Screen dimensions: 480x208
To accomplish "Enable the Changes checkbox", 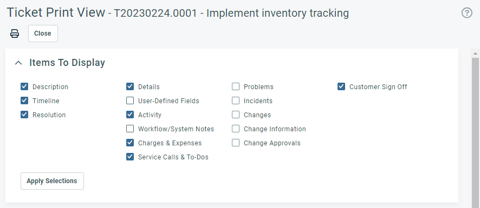I will click(236, 115).
